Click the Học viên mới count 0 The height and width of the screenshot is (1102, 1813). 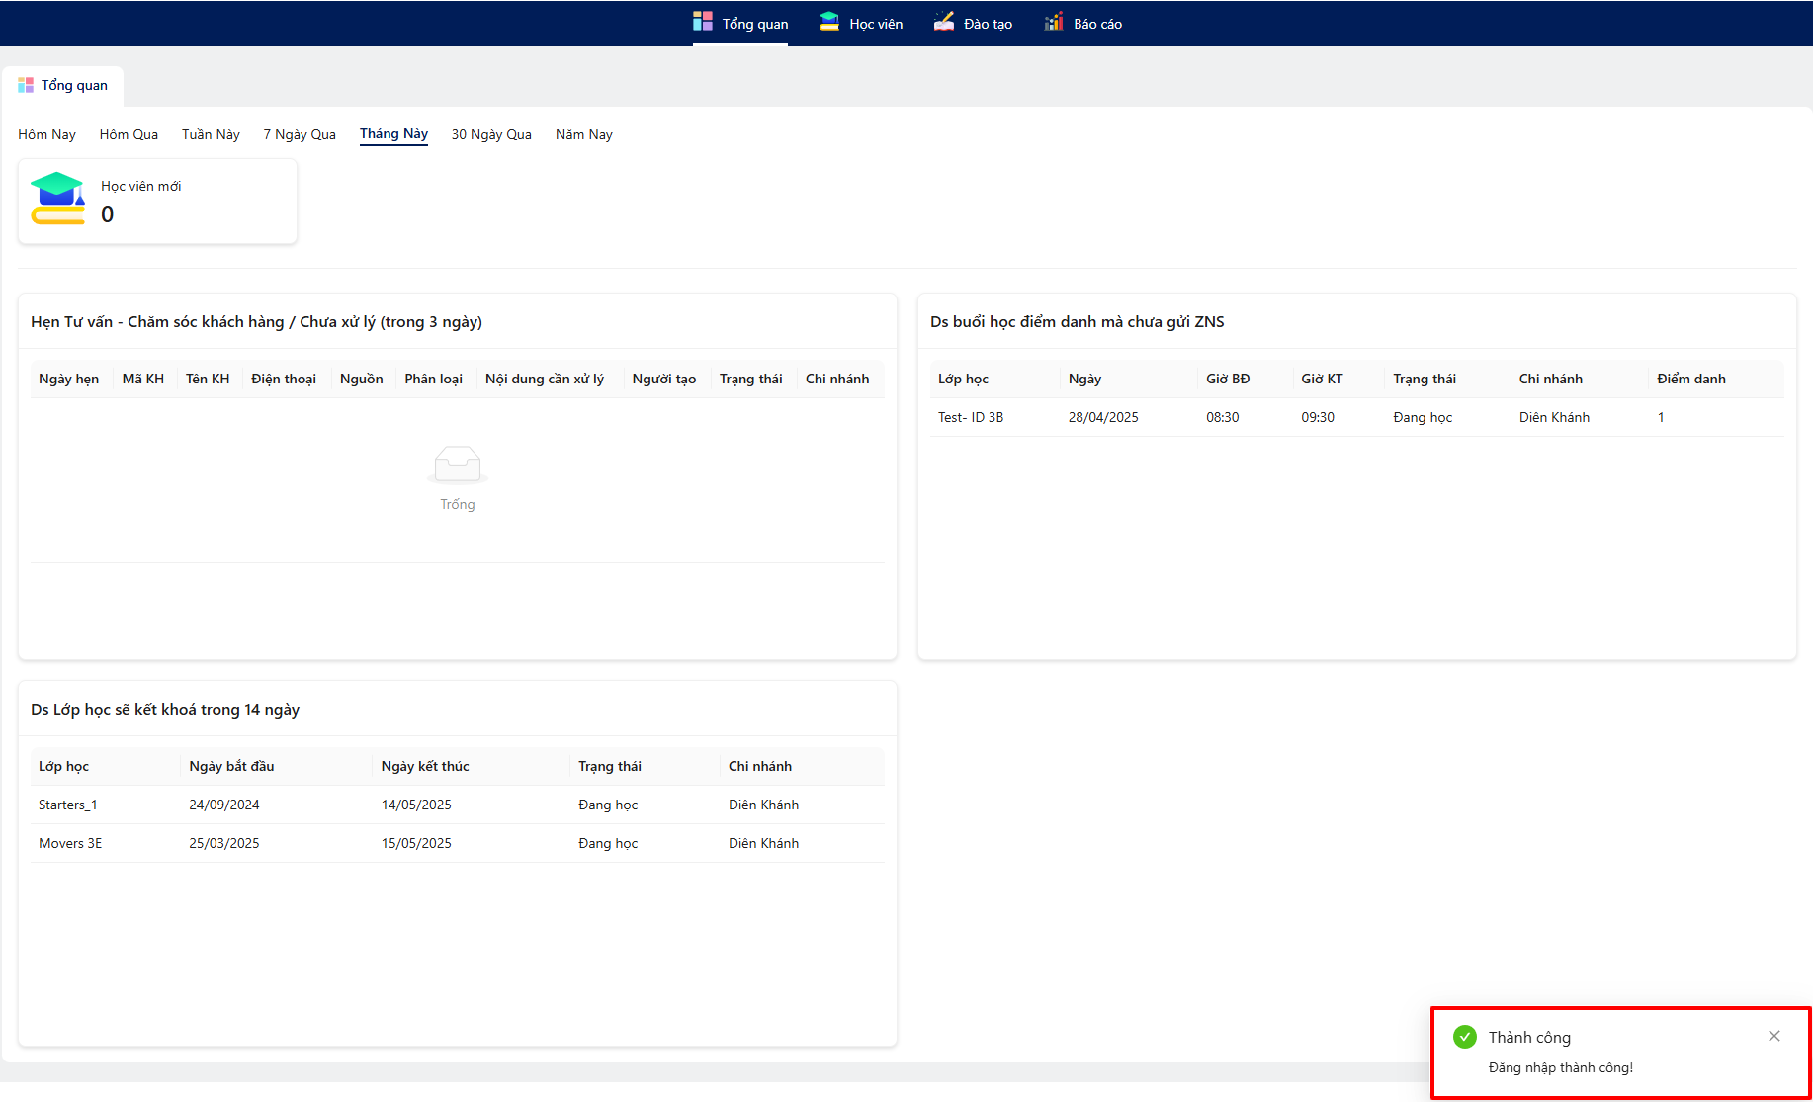107,214
